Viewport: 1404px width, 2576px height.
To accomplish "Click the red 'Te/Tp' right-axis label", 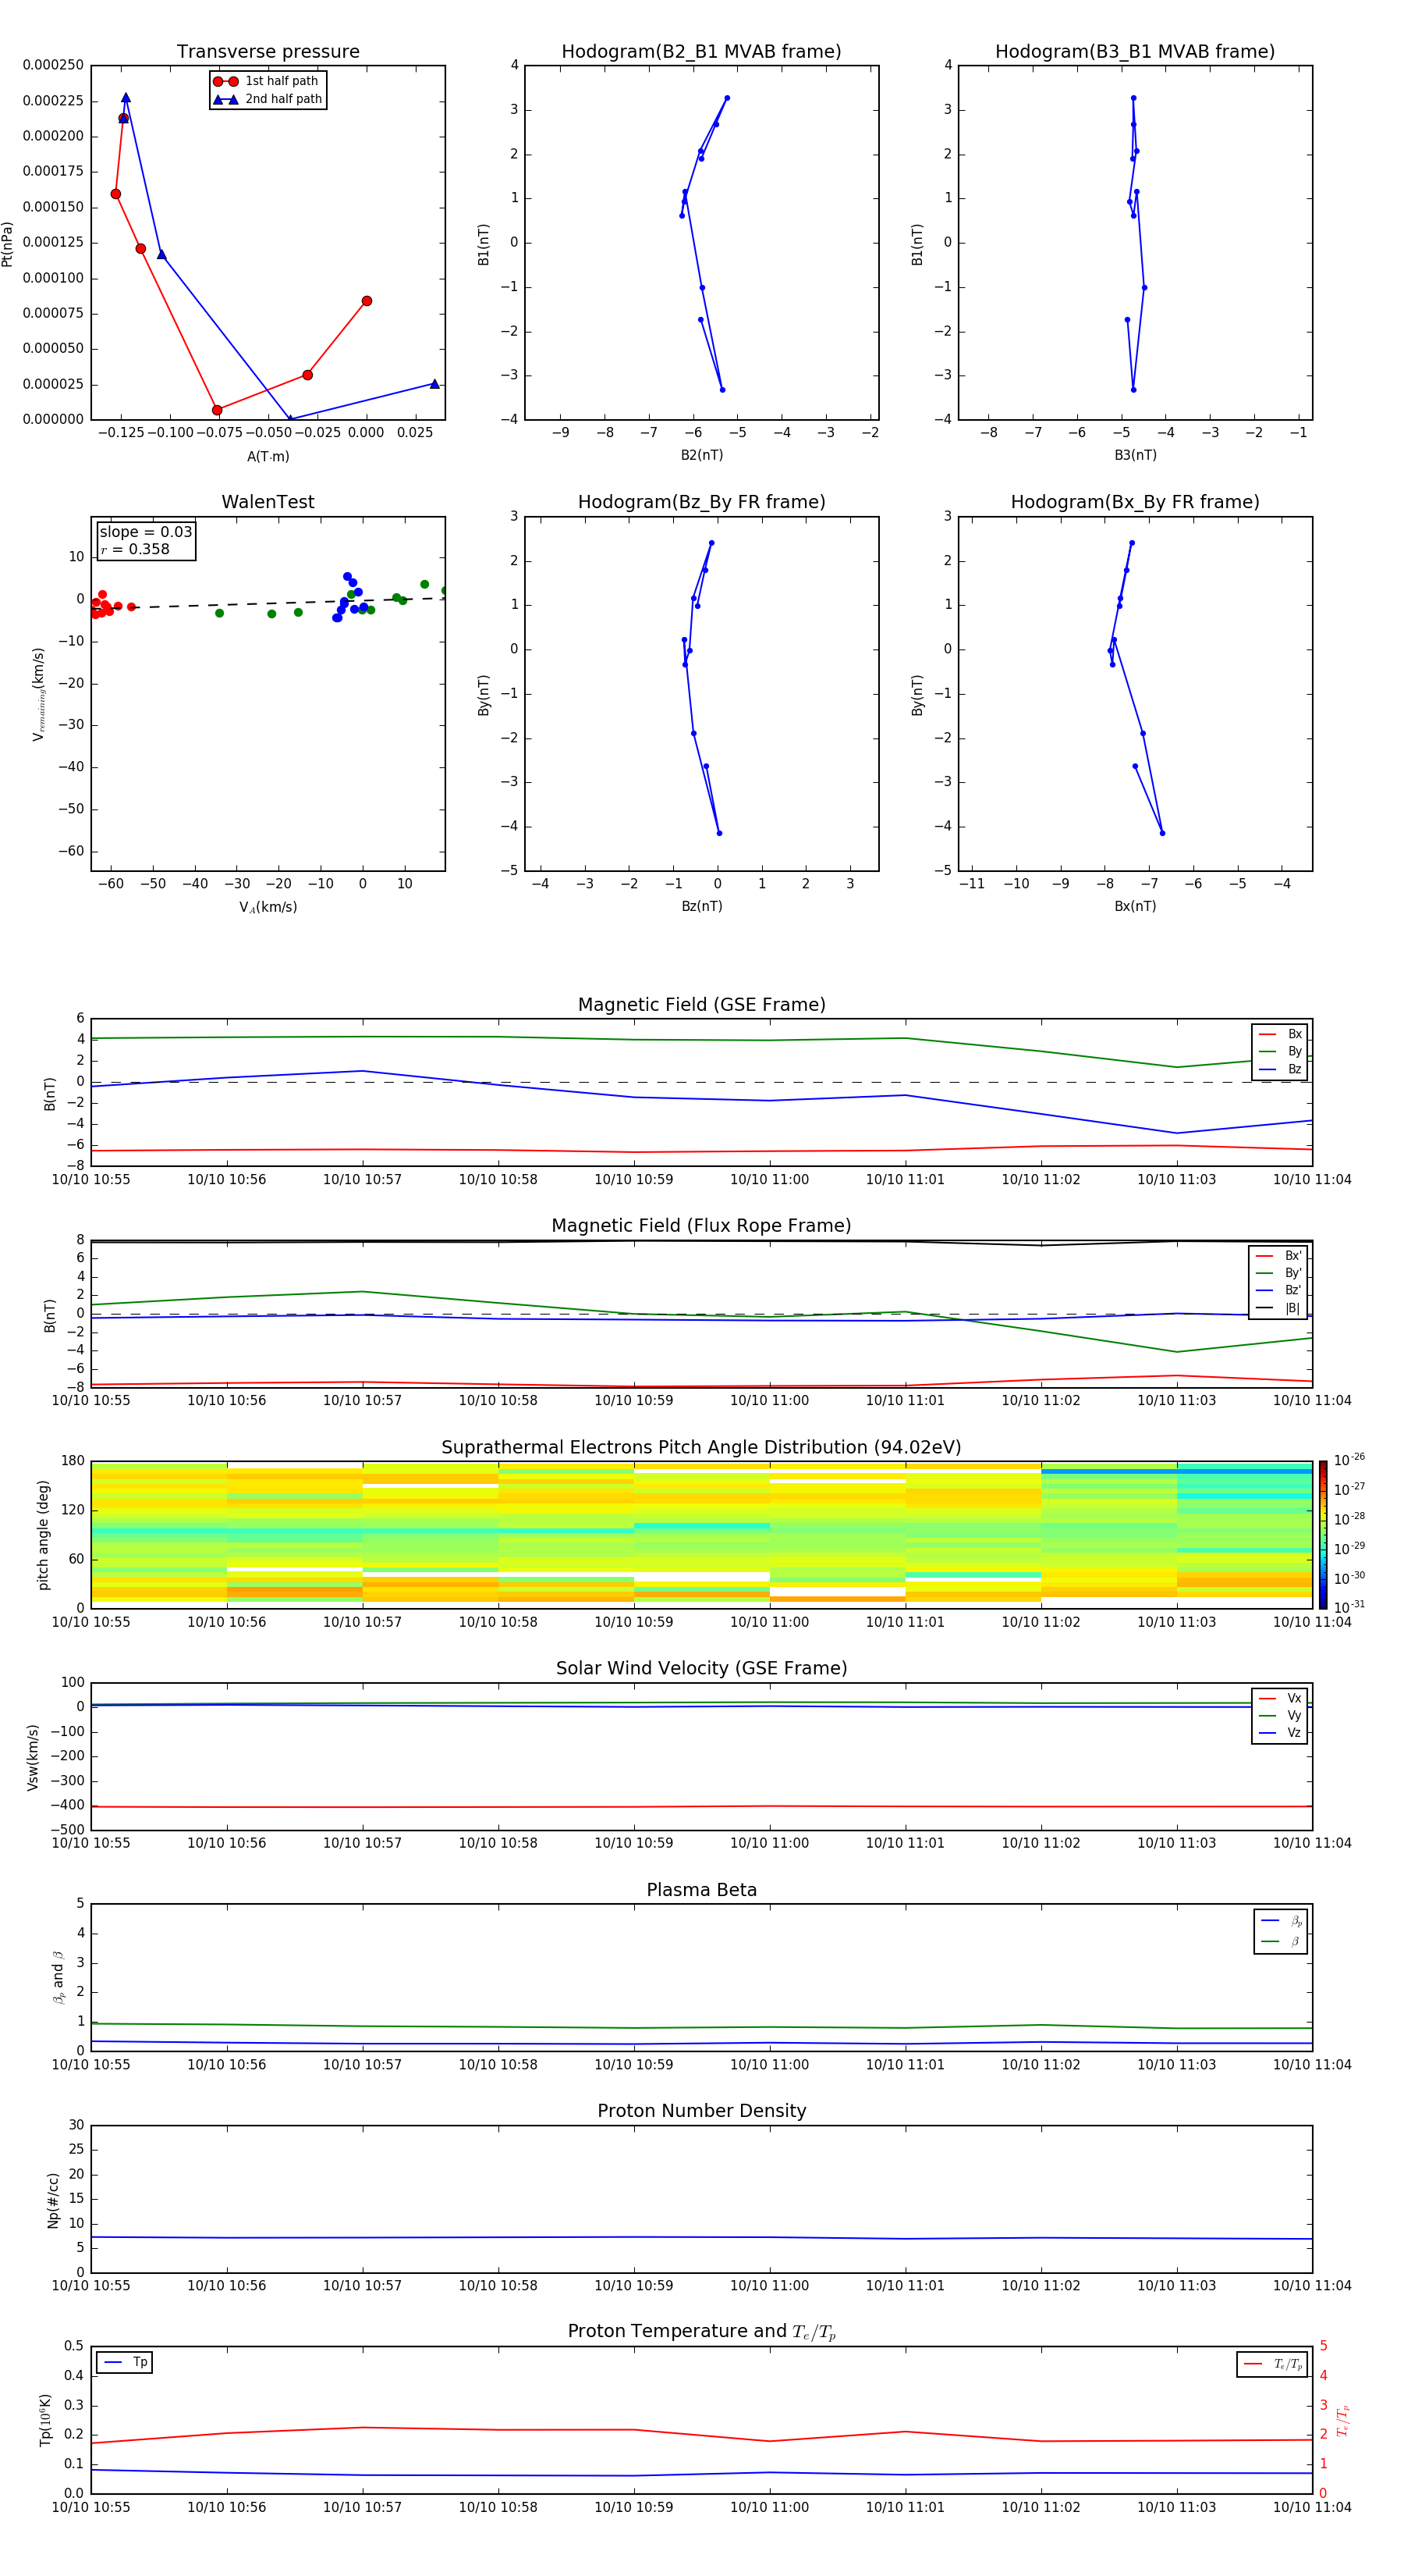I will (1343, 2420).
